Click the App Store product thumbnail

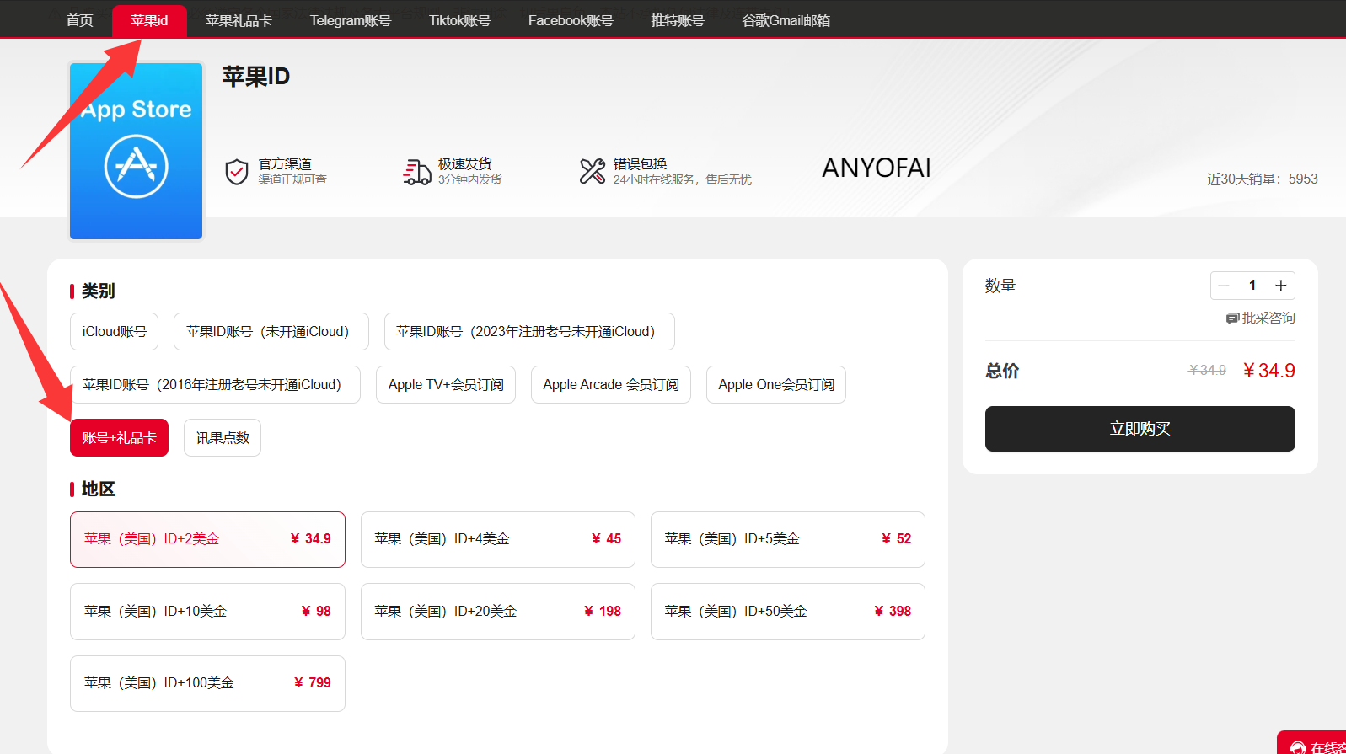point(136,151)
